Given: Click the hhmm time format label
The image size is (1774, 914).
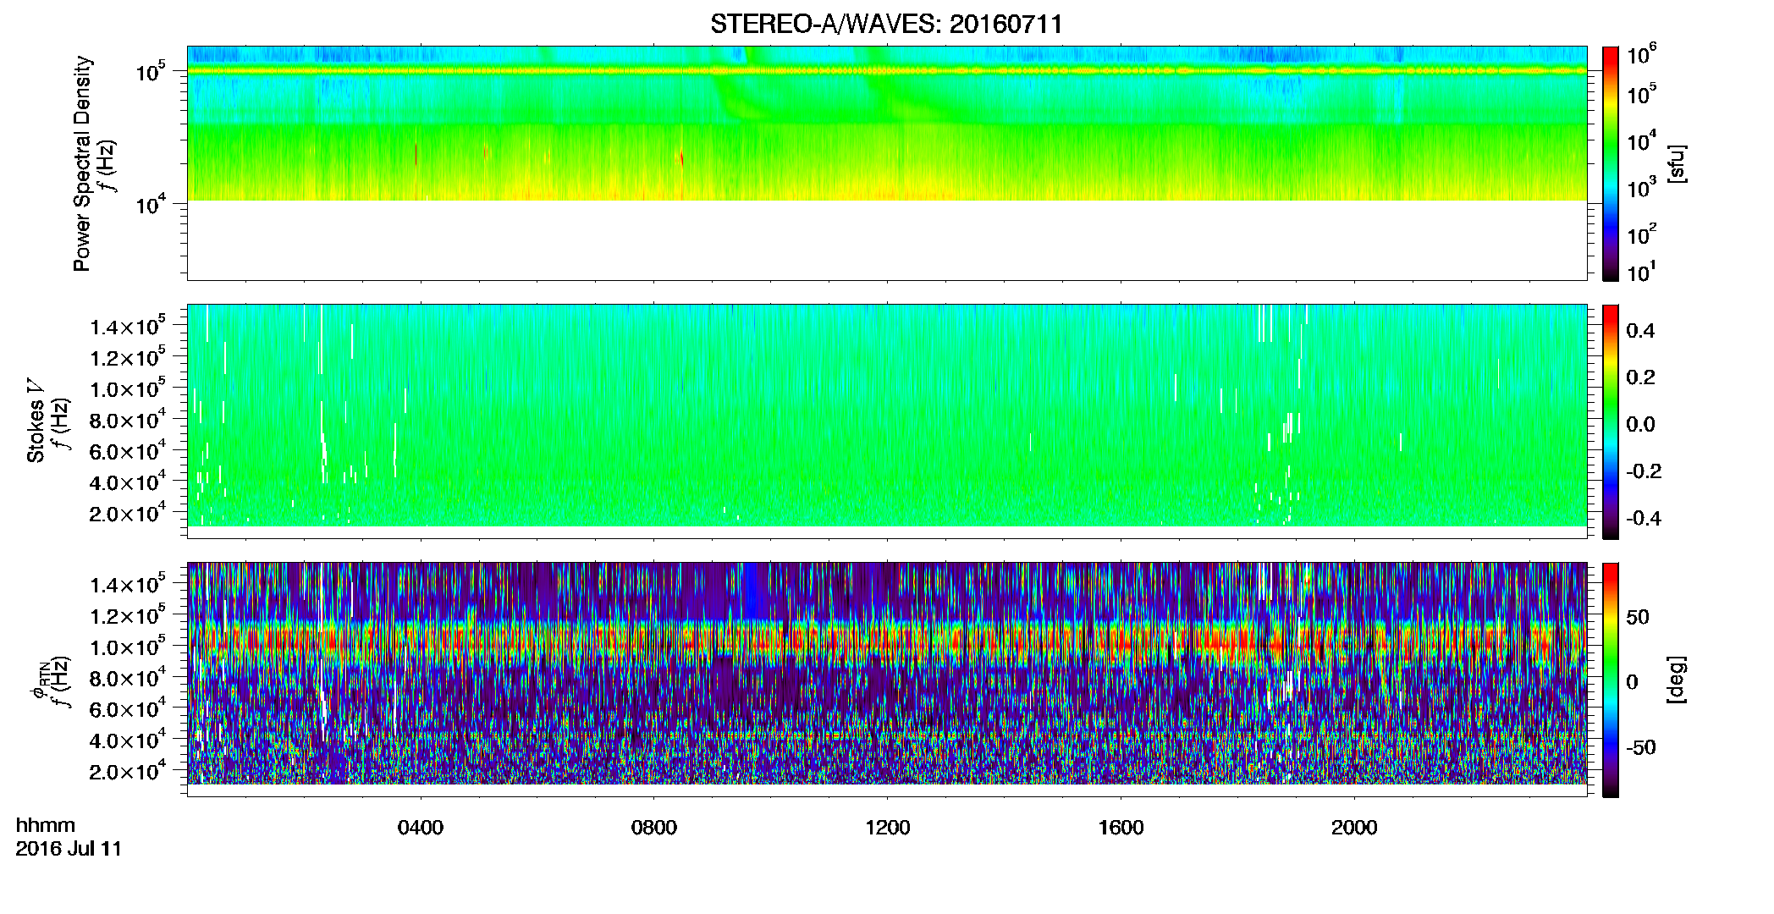Looking at the screenshot, I should [x=46, y=825].
